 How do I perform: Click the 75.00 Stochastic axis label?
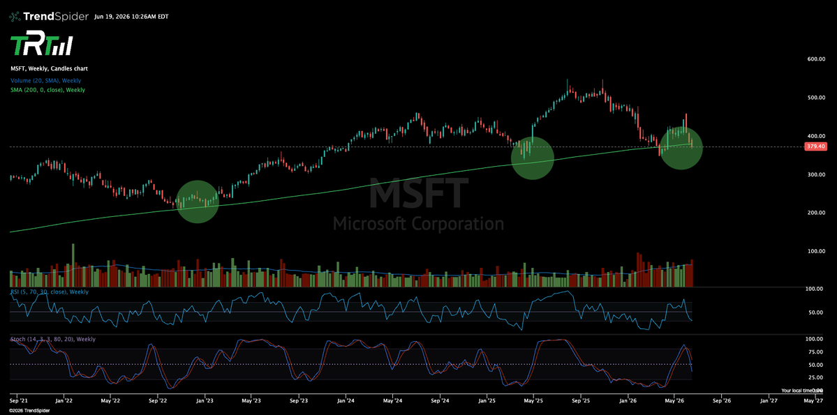point(815,352)
